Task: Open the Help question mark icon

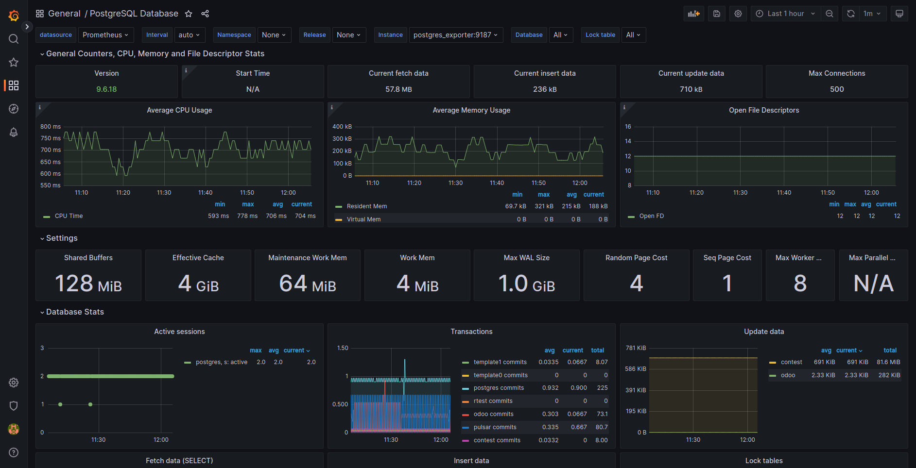Action: [x=14, y=452]
